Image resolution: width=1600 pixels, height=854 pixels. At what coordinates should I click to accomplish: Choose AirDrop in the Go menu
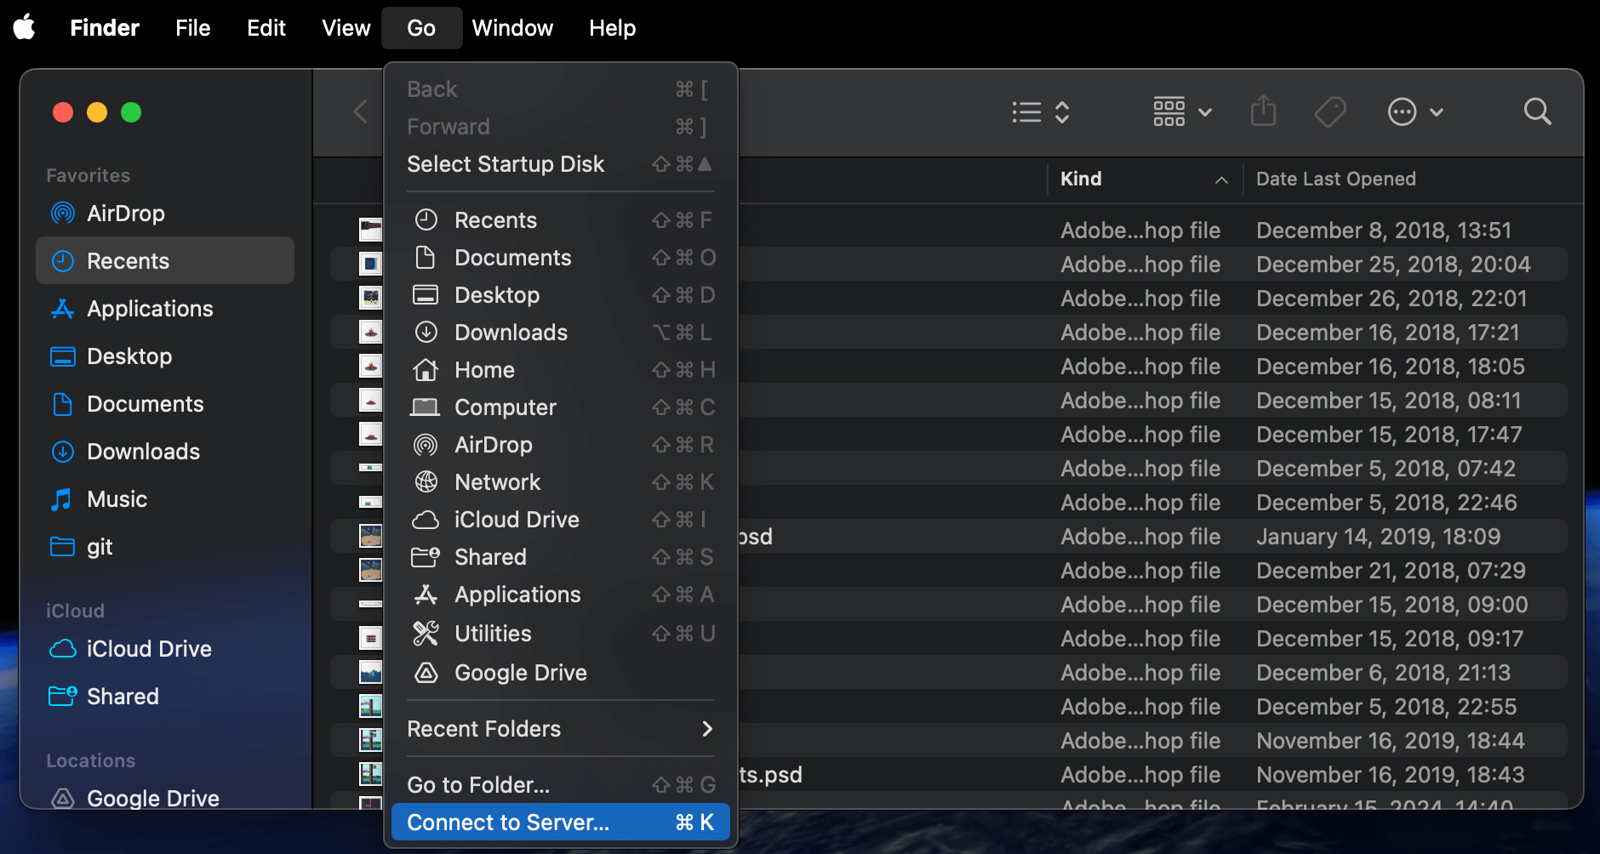561,444
